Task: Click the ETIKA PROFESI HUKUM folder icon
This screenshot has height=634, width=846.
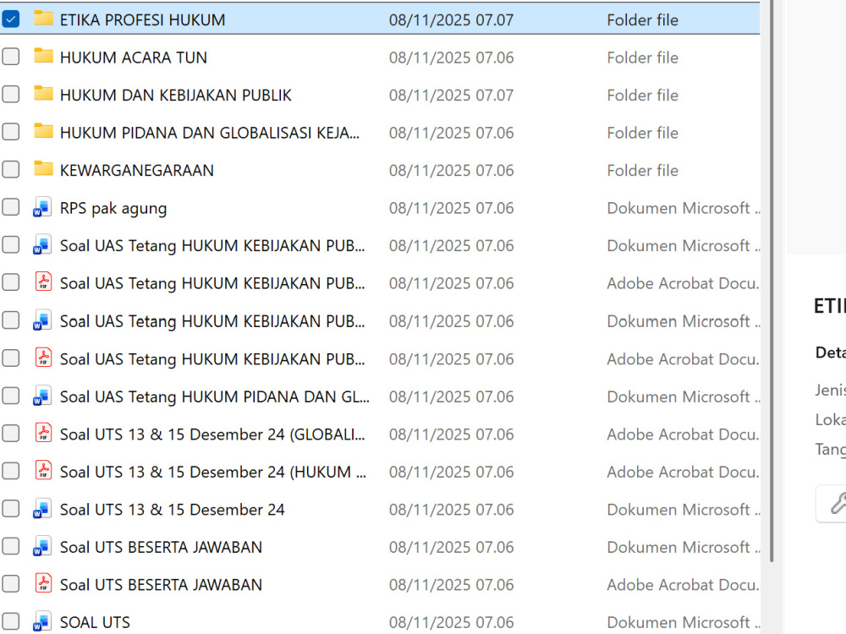Action: click(x=43, y=19)
